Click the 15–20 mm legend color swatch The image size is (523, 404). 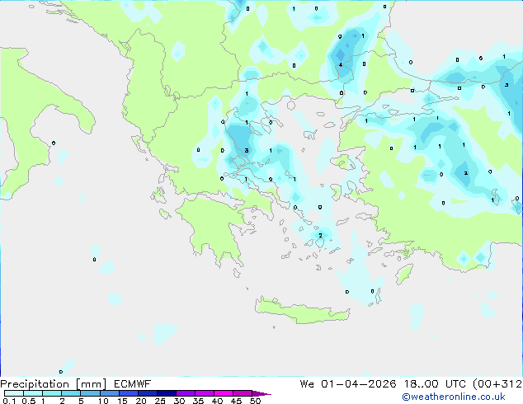tap(128, 393)
